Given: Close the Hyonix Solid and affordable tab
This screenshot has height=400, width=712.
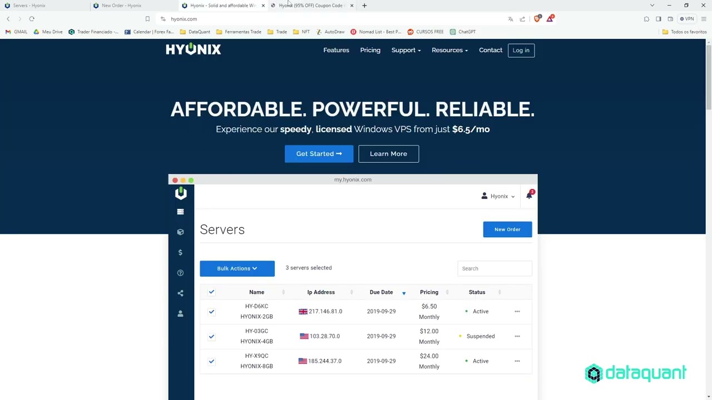Looking at the screenshot, I should click(x=263, y=6).
